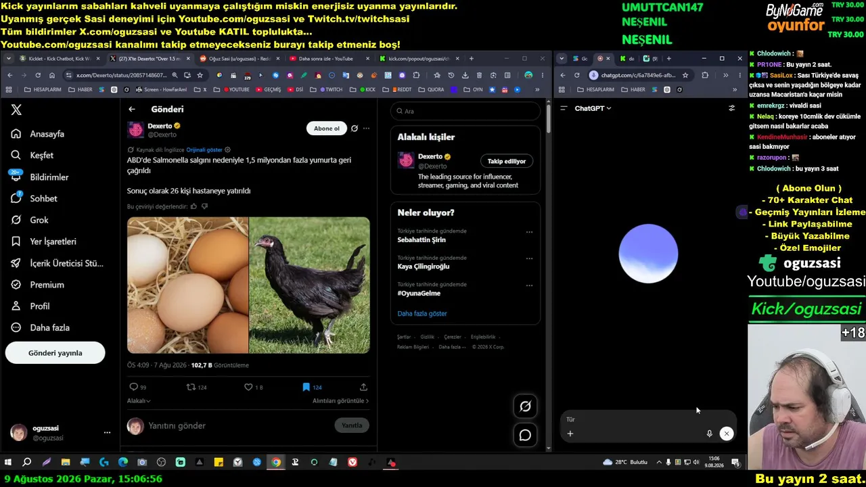Like the Dexerto post

click(x=248, y=387)
